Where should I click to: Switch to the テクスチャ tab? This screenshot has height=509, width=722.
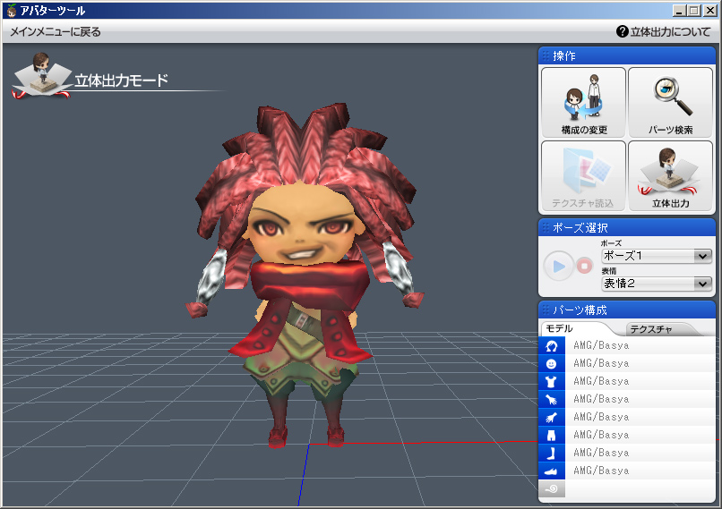click(x=659, y=329)
